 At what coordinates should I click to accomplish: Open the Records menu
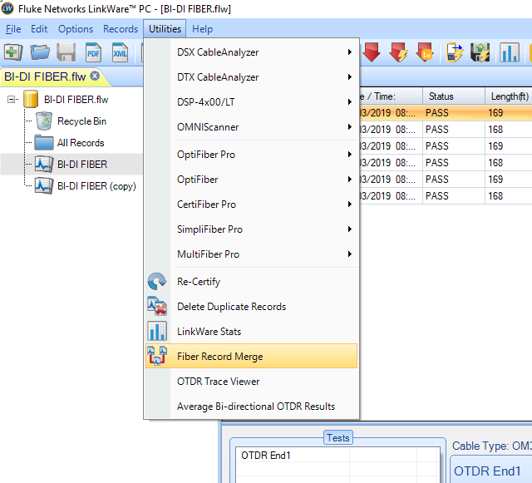pyautogui.click(x=121, y=29)
